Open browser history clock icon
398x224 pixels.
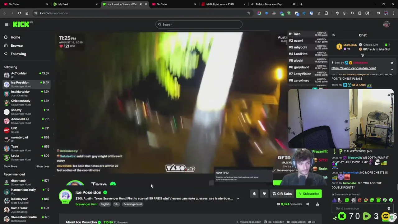coord(337,13)
